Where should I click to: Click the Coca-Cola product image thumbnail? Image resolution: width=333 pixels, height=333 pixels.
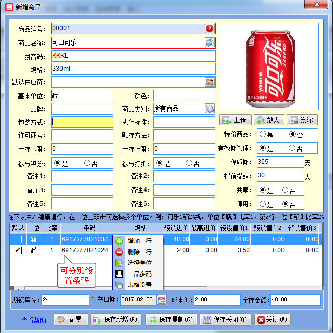point(268,66)
